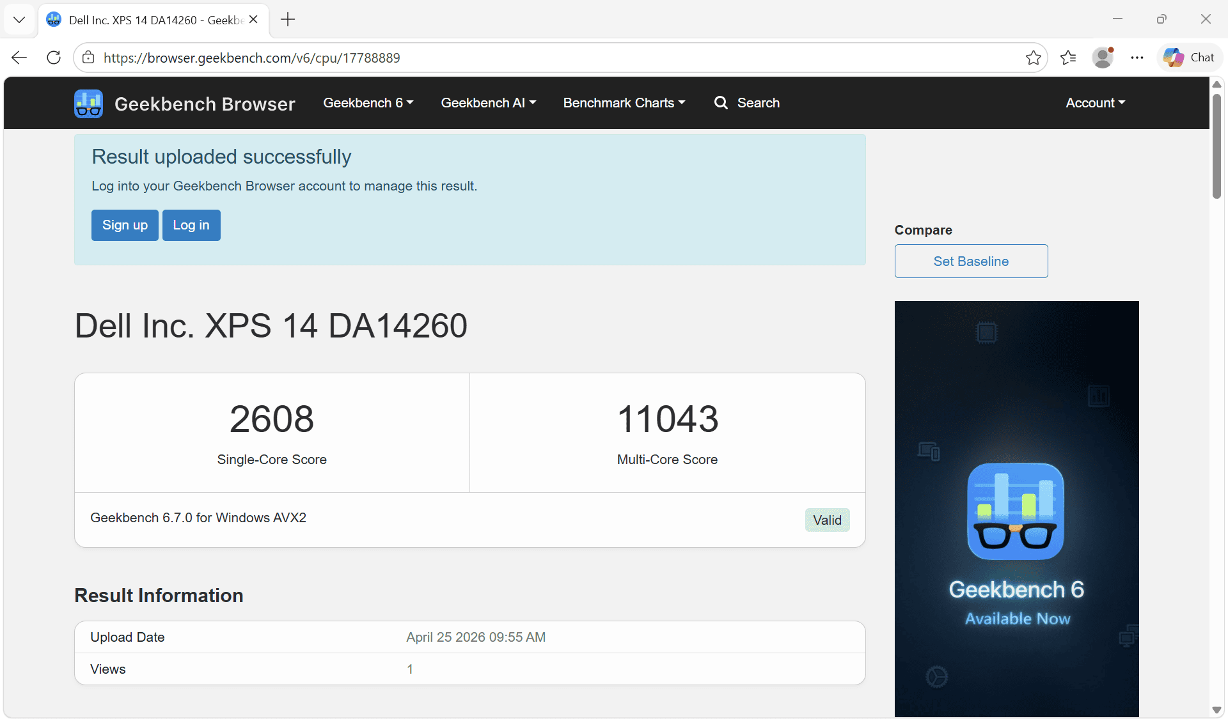Add this page to favorites star
1228x721 pixels.
(x=1033, y=58)
